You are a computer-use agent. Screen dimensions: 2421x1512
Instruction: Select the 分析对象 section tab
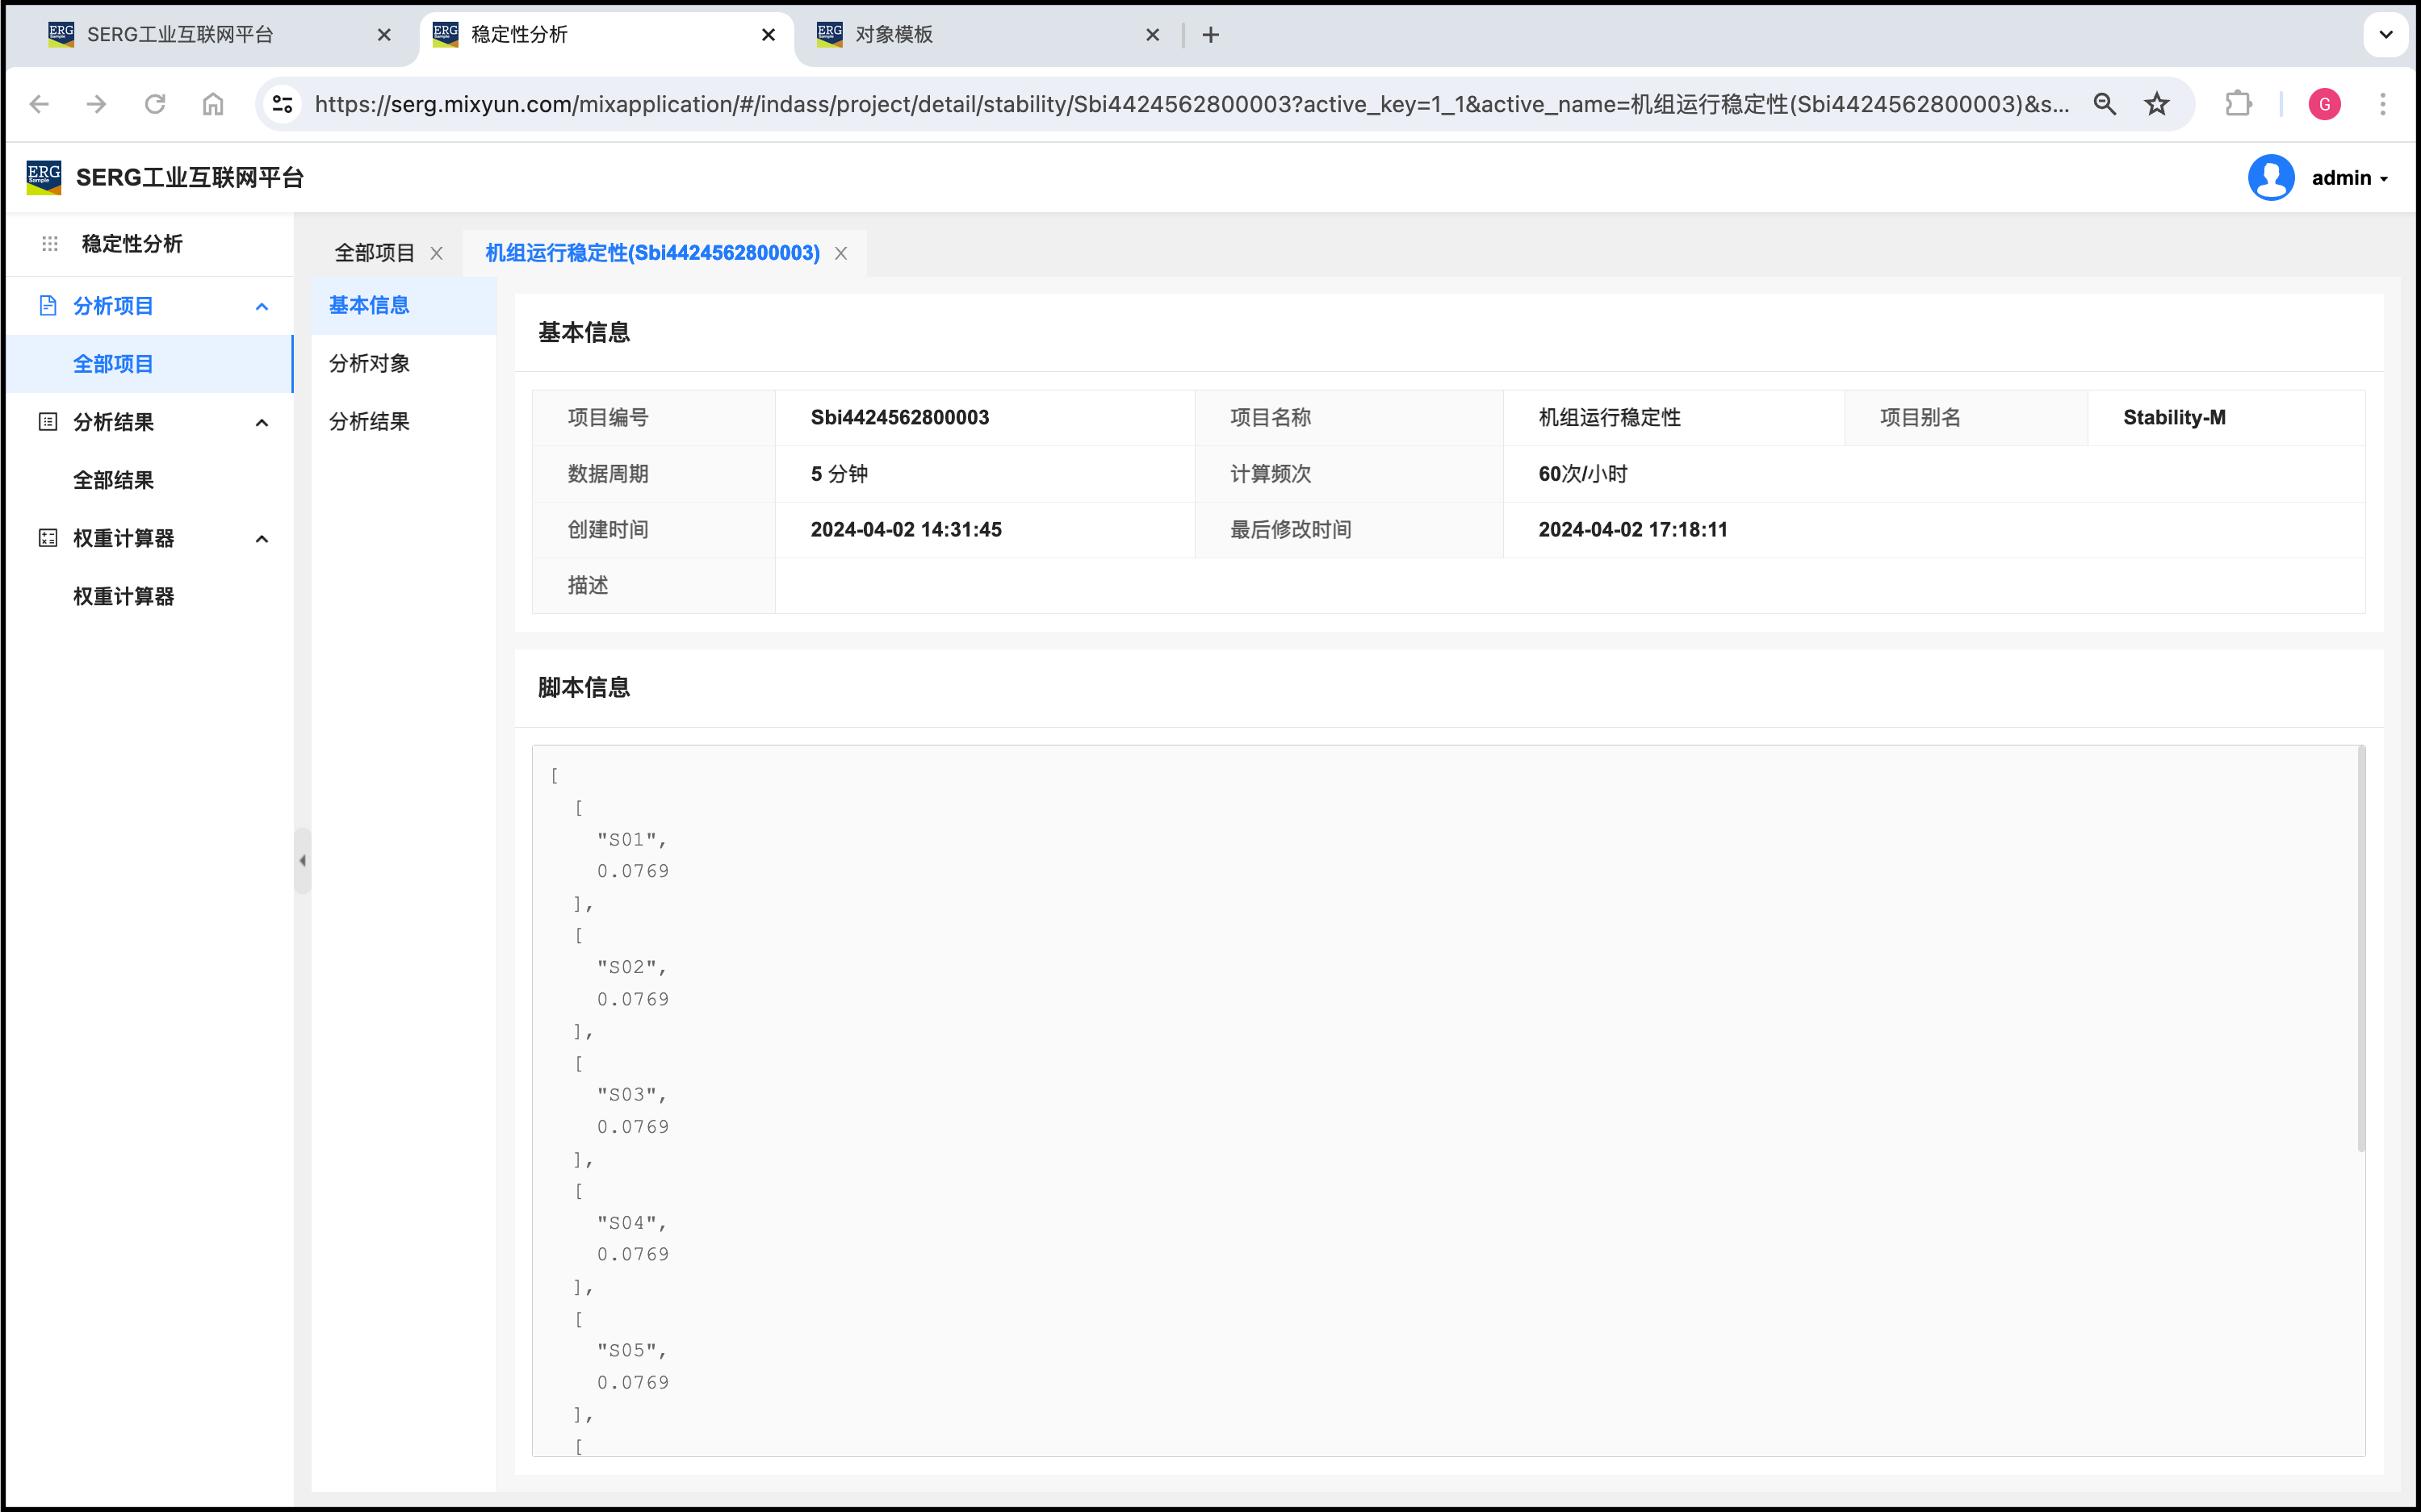coord(369,363)
